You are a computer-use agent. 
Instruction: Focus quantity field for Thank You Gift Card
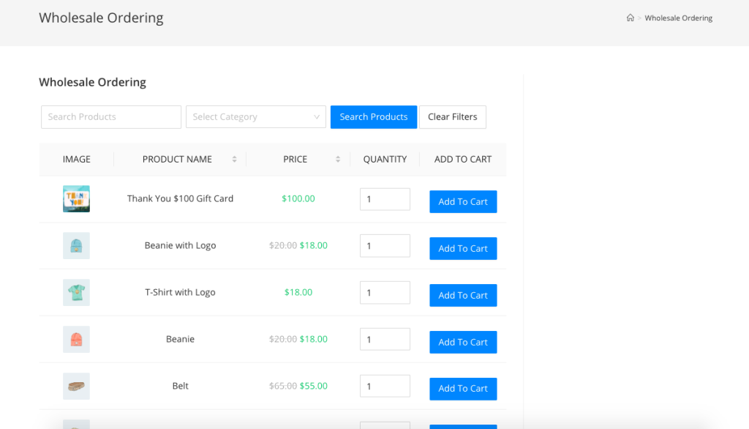pos(384,199)
